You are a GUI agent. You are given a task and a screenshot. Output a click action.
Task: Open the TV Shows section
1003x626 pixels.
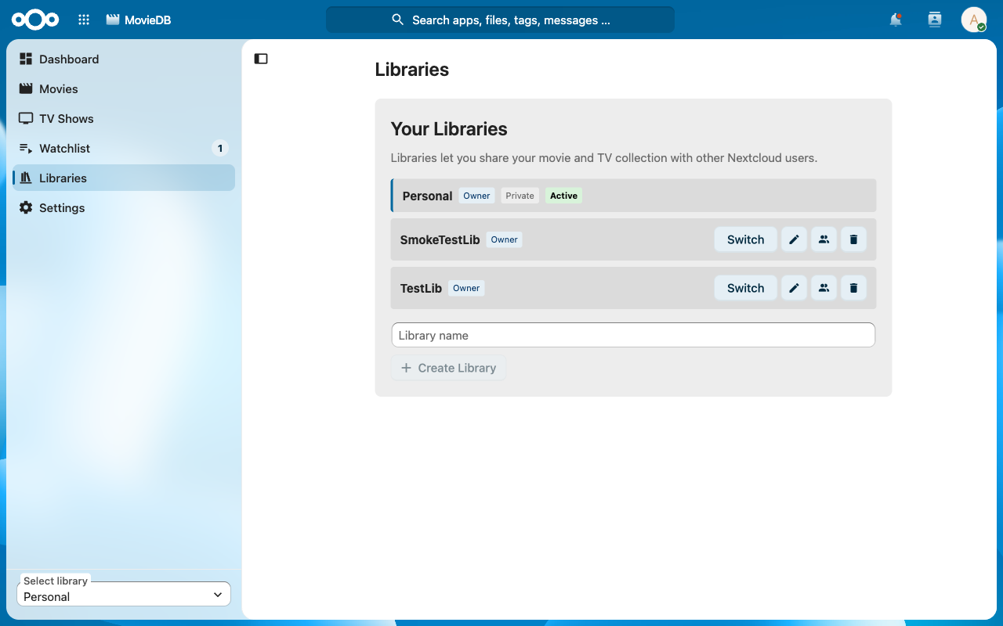[x=124, y=118]
